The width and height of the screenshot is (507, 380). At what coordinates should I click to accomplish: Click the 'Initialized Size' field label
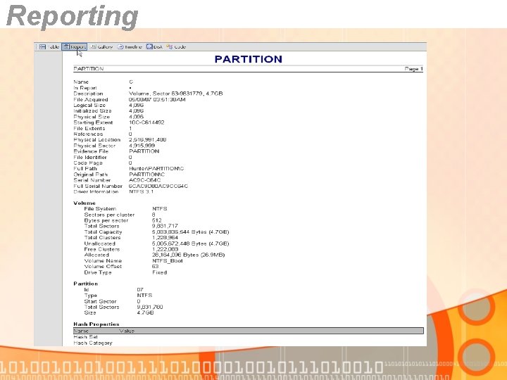(x=92, y=111)
